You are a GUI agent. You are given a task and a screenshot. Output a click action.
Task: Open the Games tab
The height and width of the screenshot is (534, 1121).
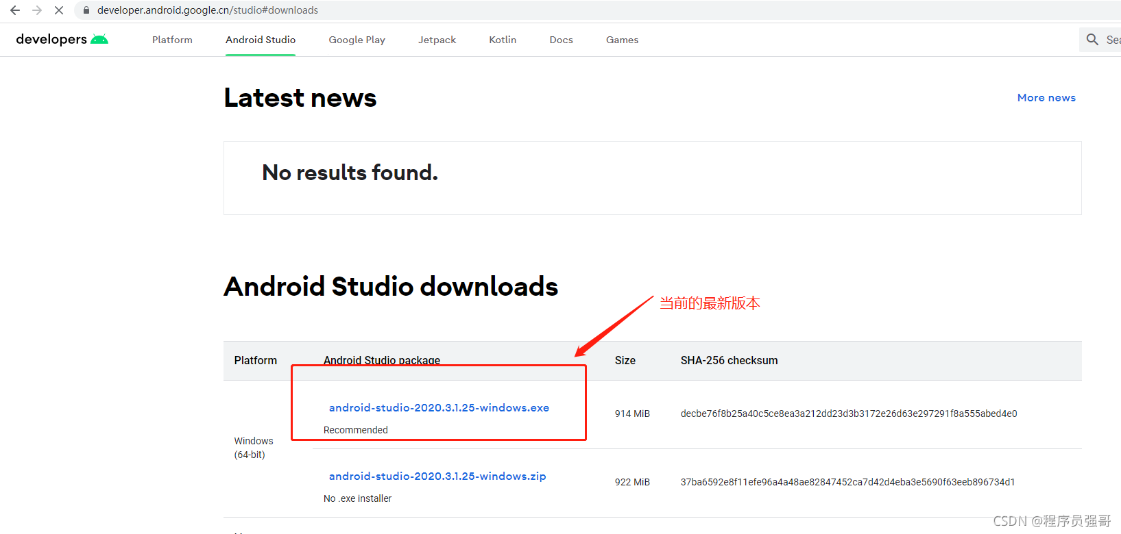(622, 40)
